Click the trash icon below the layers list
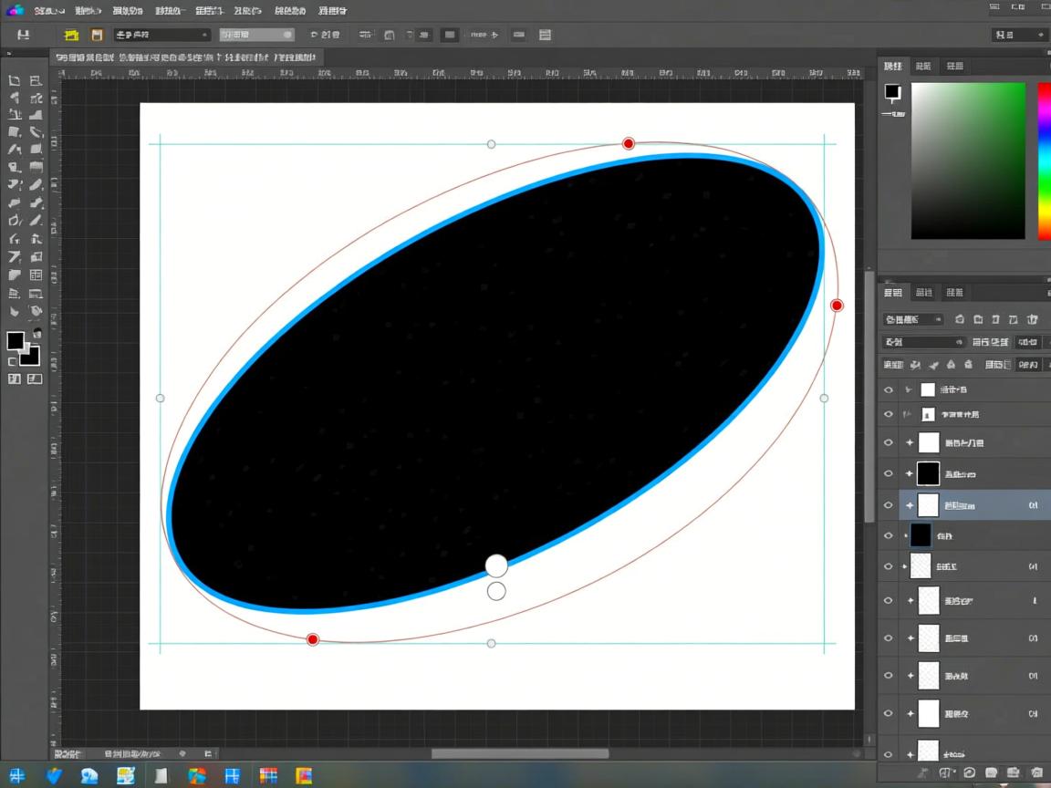Screen dimensions: 1051x788 coord(1036,772)
